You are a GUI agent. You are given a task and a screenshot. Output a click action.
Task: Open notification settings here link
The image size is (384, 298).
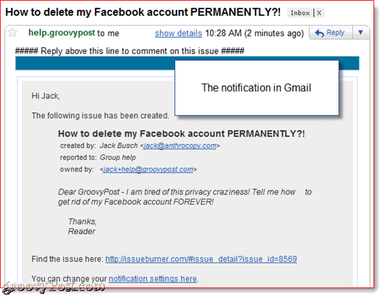click(153, 278)
